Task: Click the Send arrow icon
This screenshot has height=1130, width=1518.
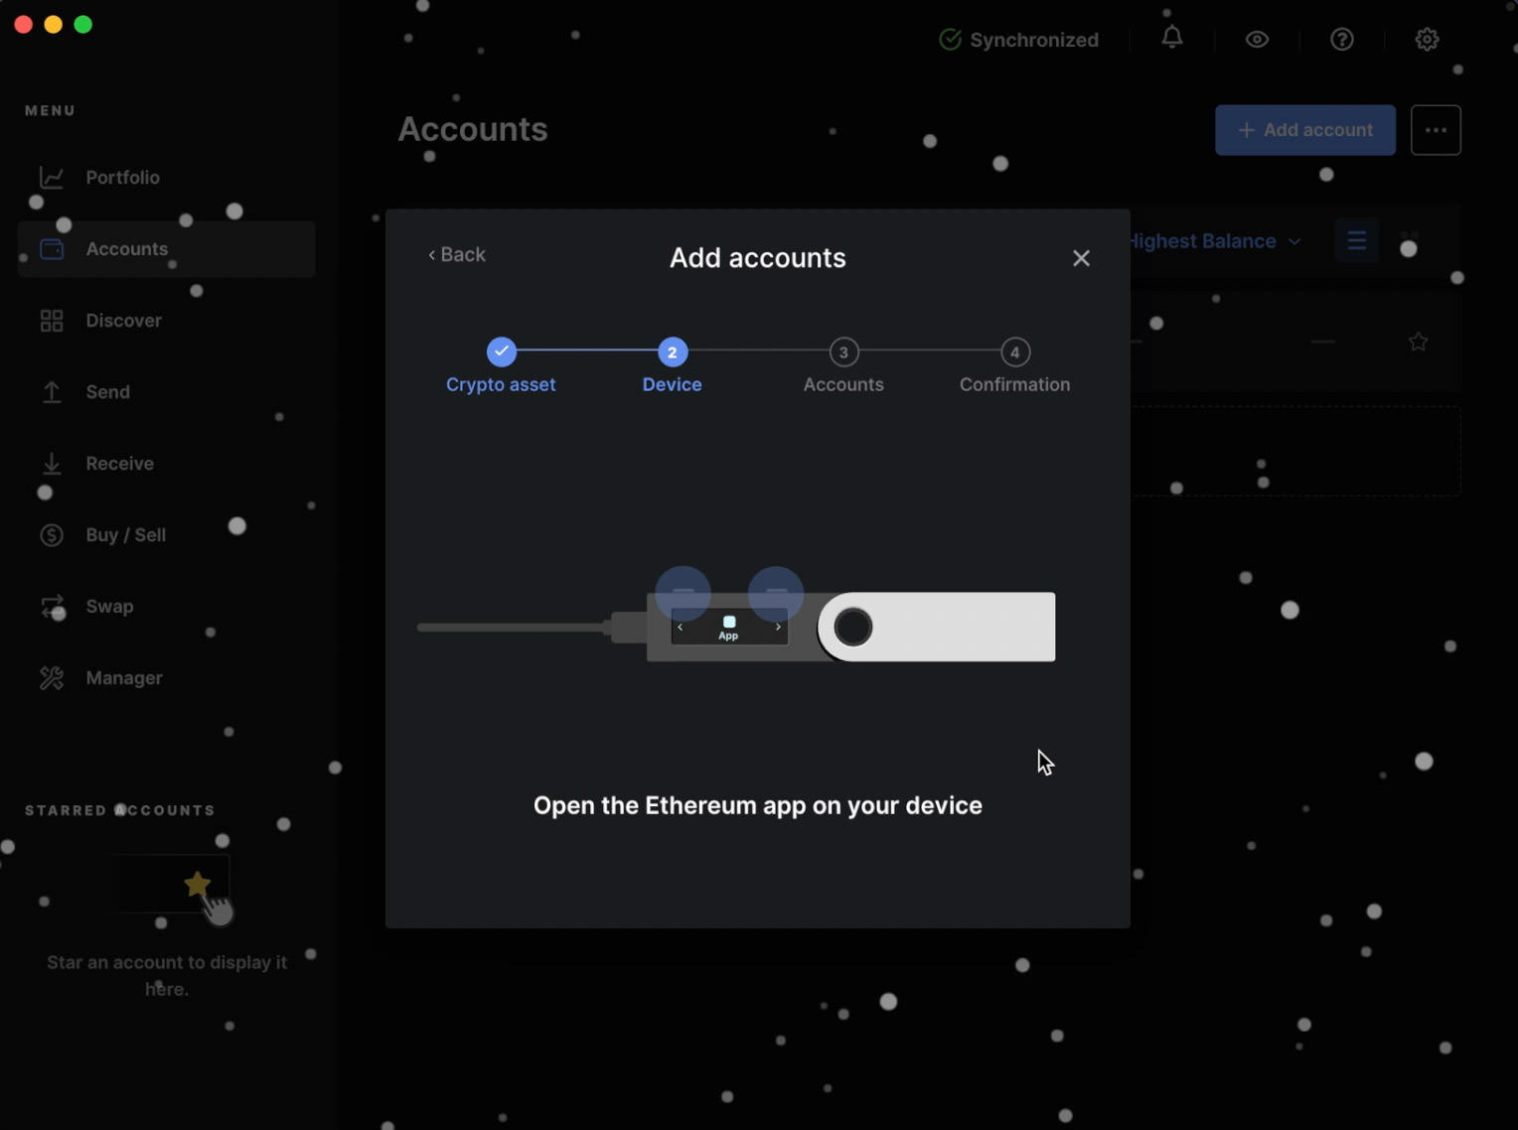Action: (x=52, y=392)
